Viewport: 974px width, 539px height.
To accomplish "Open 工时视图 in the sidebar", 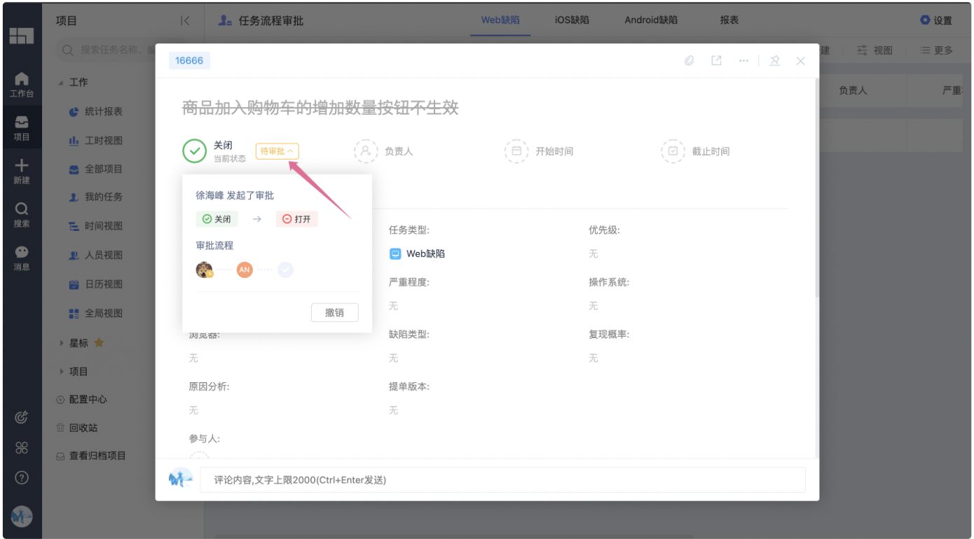I will 96,141.
